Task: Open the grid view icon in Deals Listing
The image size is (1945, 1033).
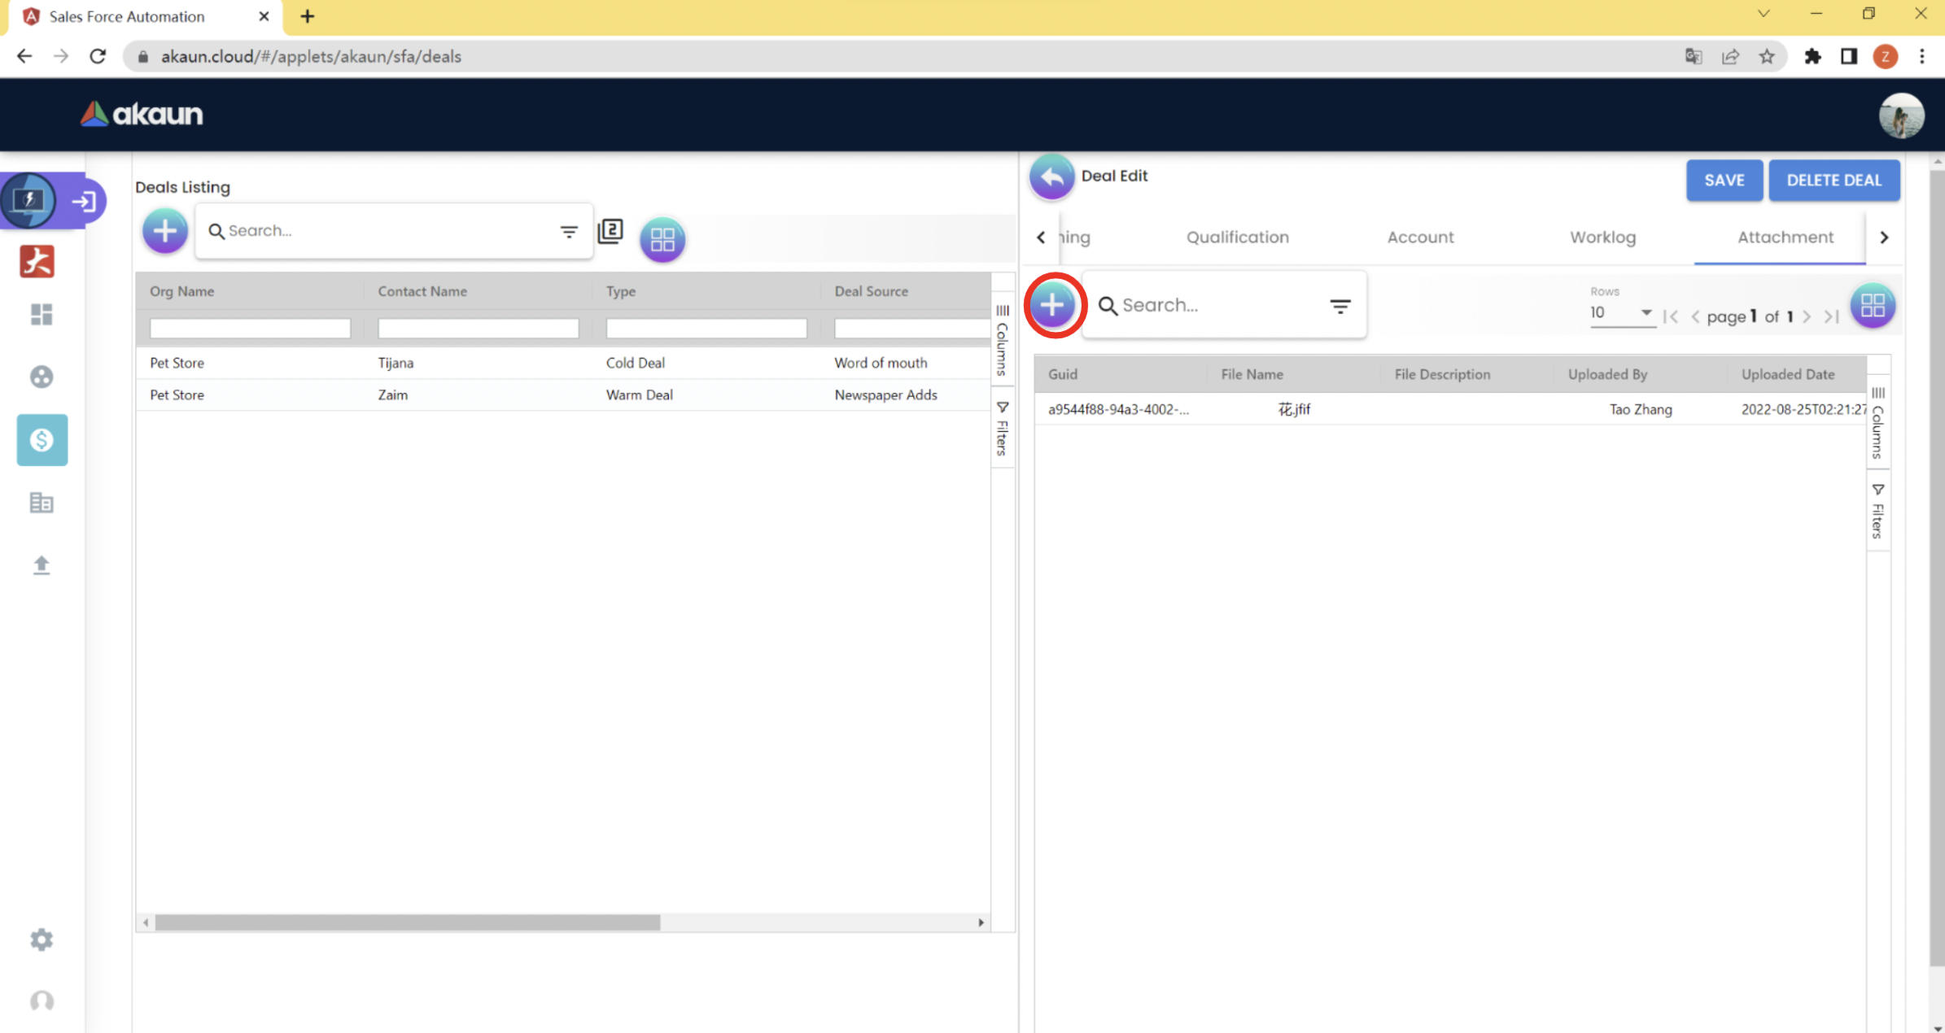Action: [662, 239]
